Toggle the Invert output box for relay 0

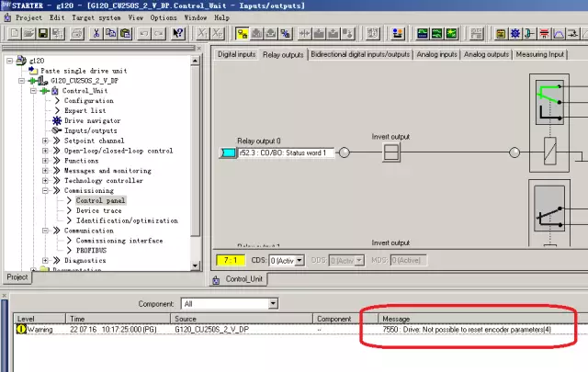coord(390,152)
